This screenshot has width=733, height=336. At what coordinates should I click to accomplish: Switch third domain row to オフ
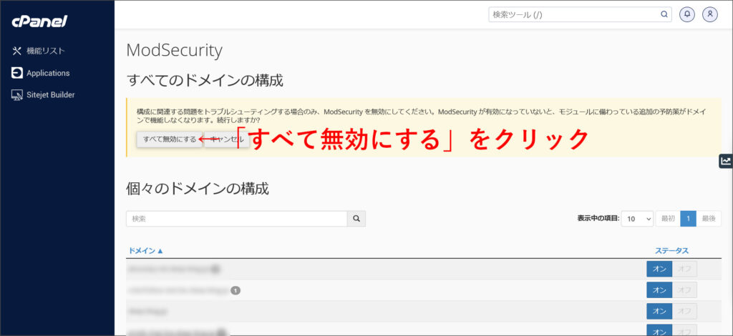point(684,311)
